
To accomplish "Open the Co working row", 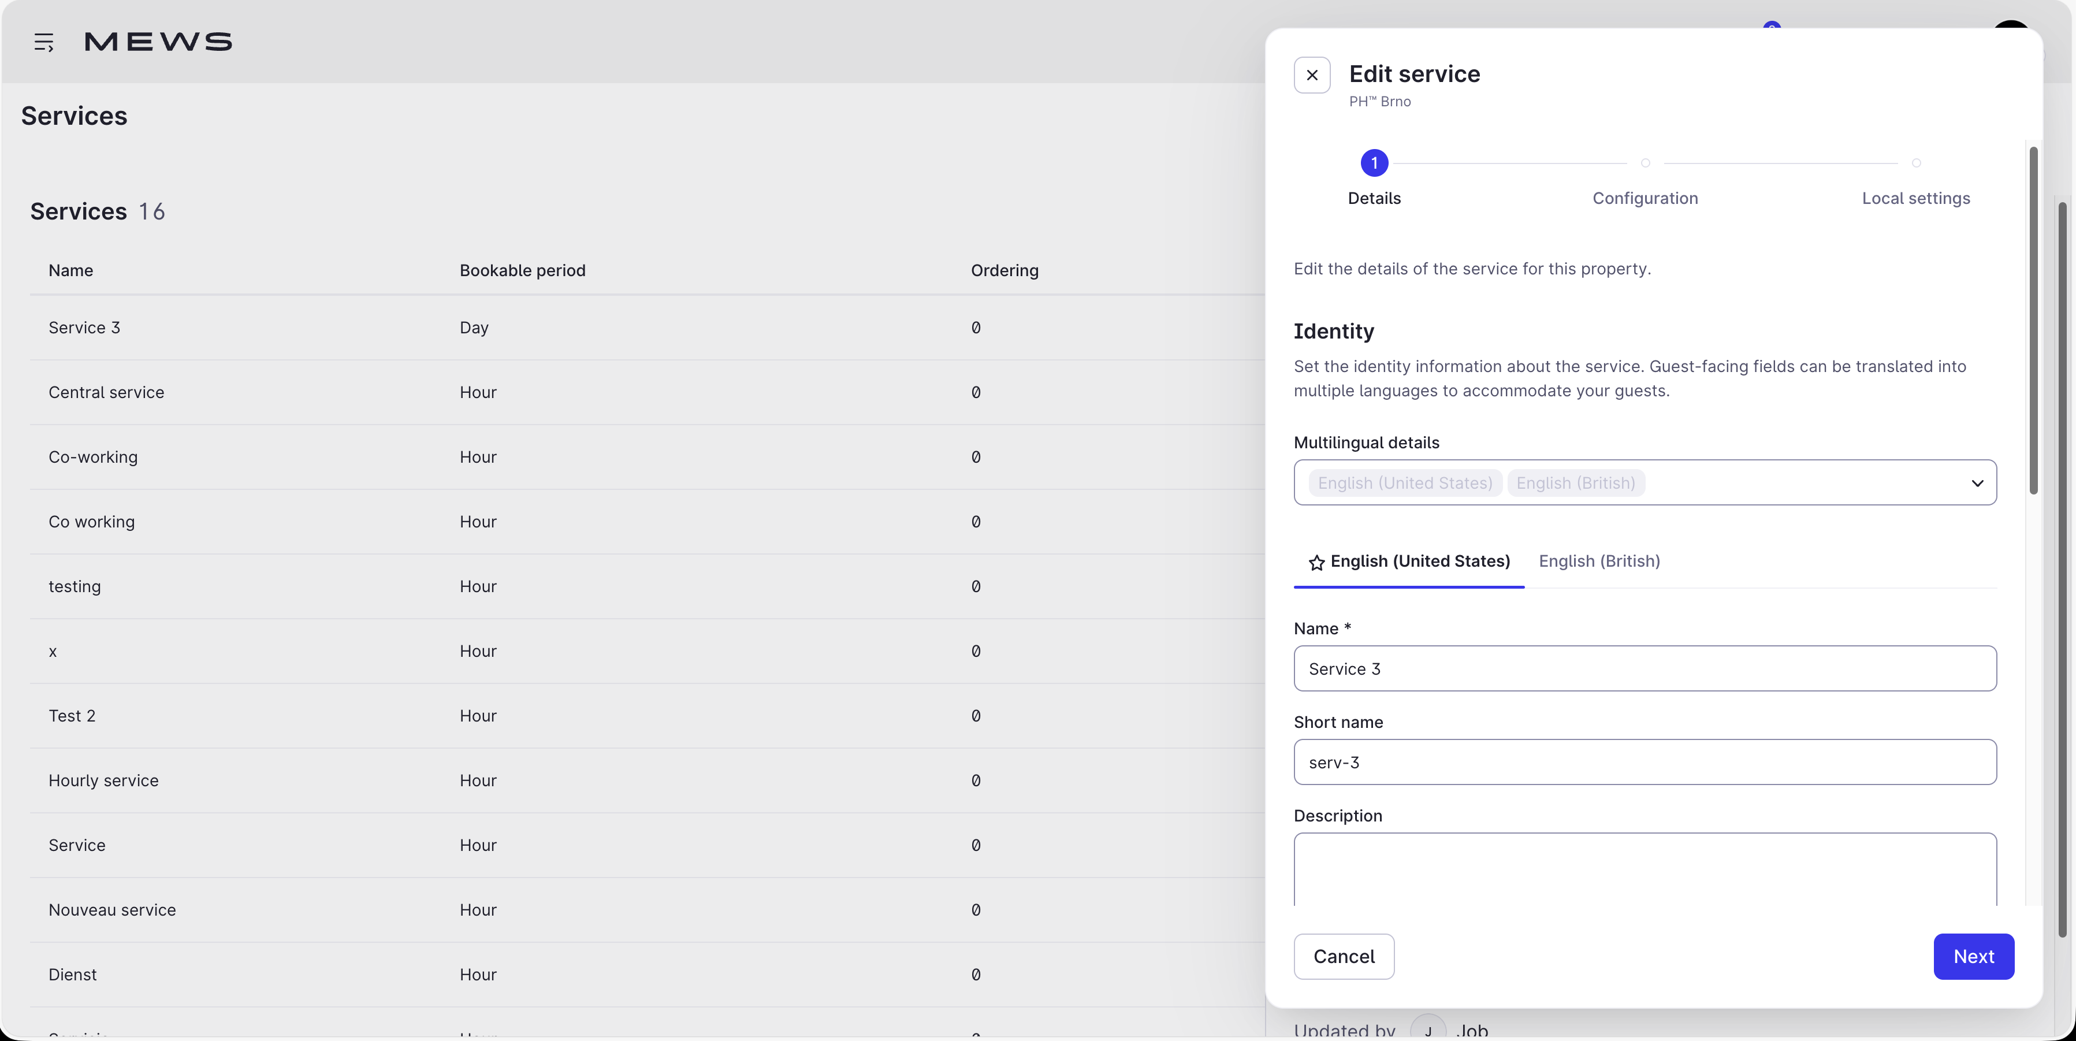I will tap(646, 522).
